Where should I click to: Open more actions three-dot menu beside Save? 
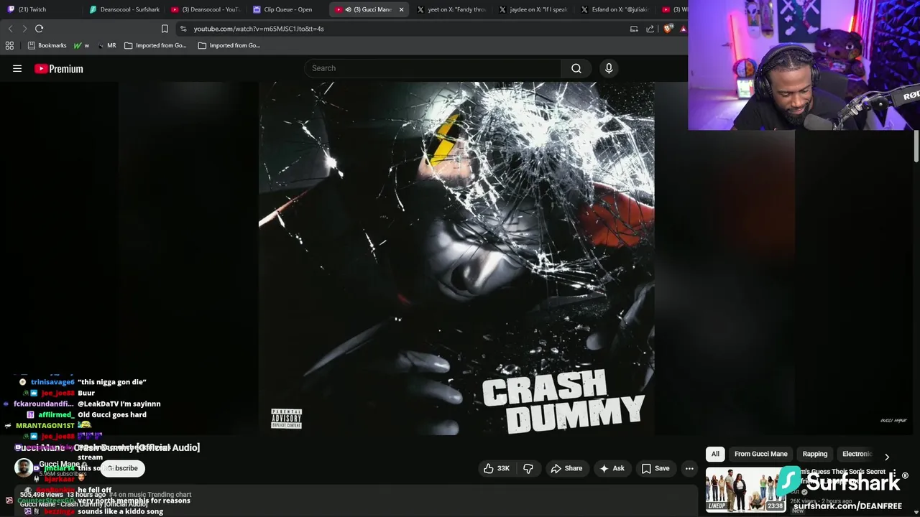click(689, 468)
